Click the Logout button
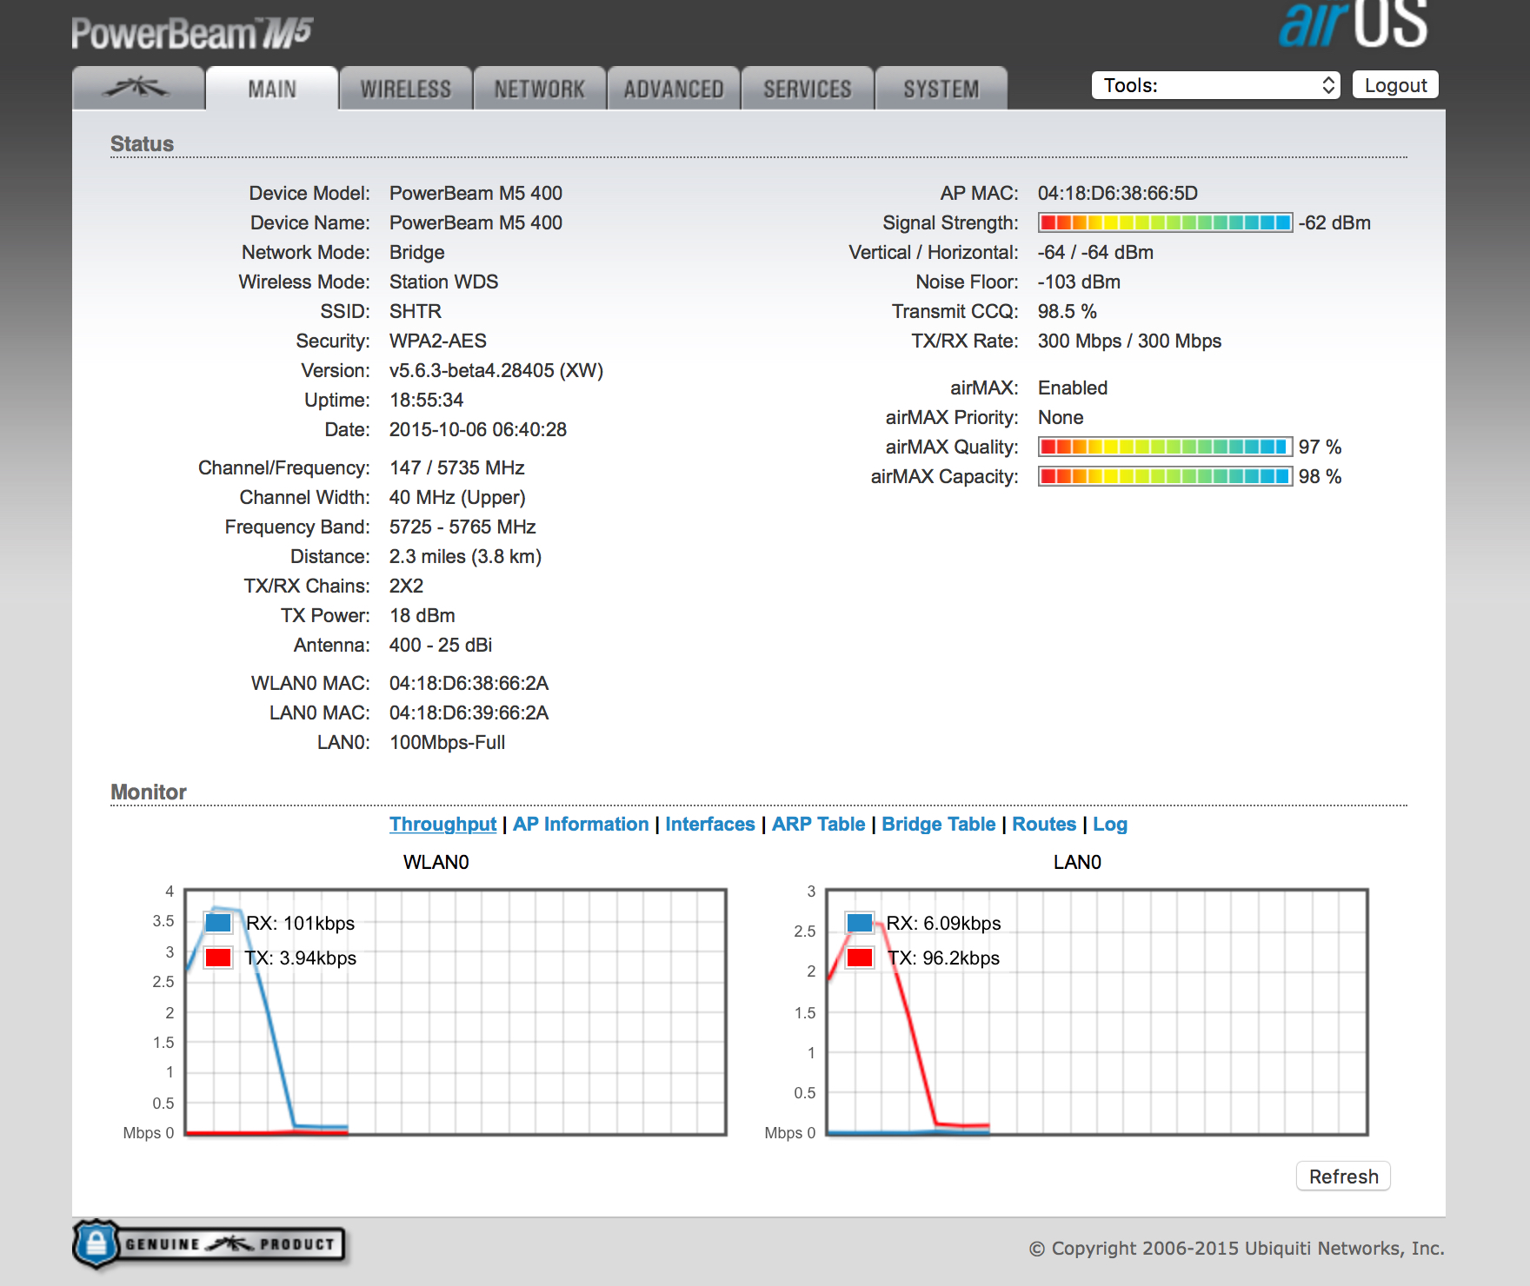The width and height of the screenshot is (1530, 1286). (1395, 85)
